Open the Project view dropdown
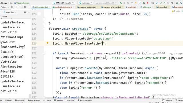This screenshot has width=183, height=103. [5, 7]
